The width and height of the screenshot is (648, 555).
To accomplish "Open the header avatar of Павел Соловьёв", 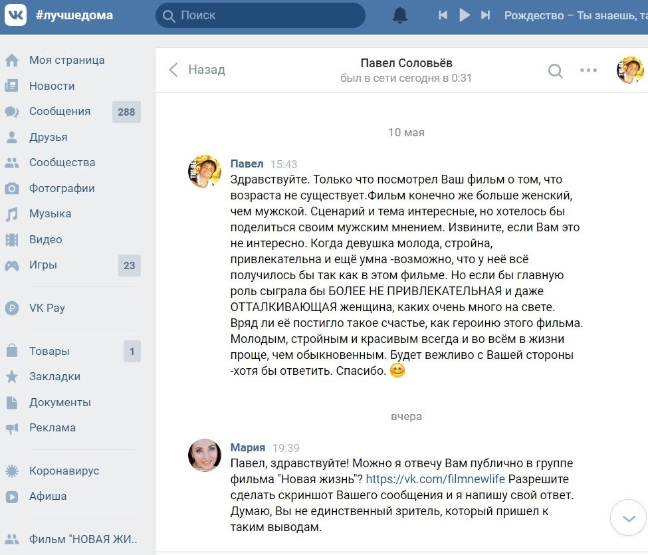I will [630, 70].
